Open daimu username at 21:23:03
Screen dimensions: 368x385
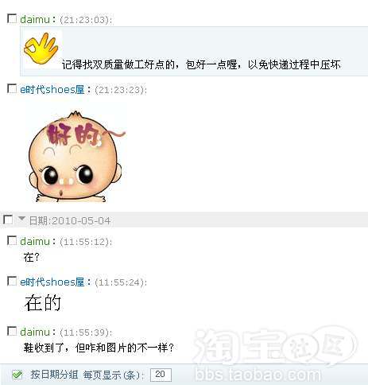click(x=35, y=20)
